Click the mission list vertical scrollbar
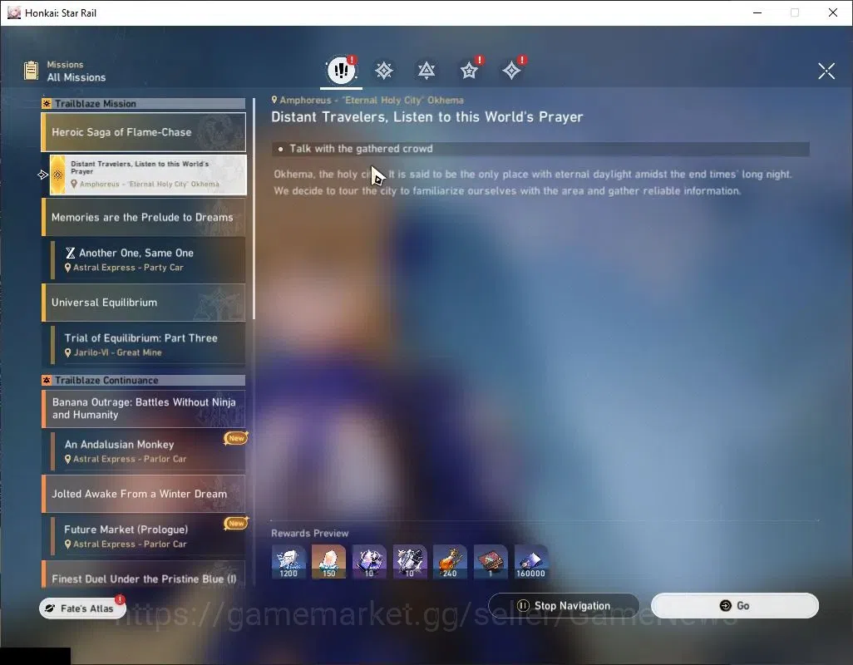Viewport: 853px width, 665px height. (254, 209)
